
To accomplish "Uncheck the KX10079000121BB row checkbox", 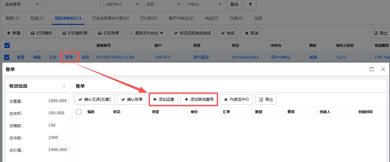I will pyautogui.click(x=7, y=57).
